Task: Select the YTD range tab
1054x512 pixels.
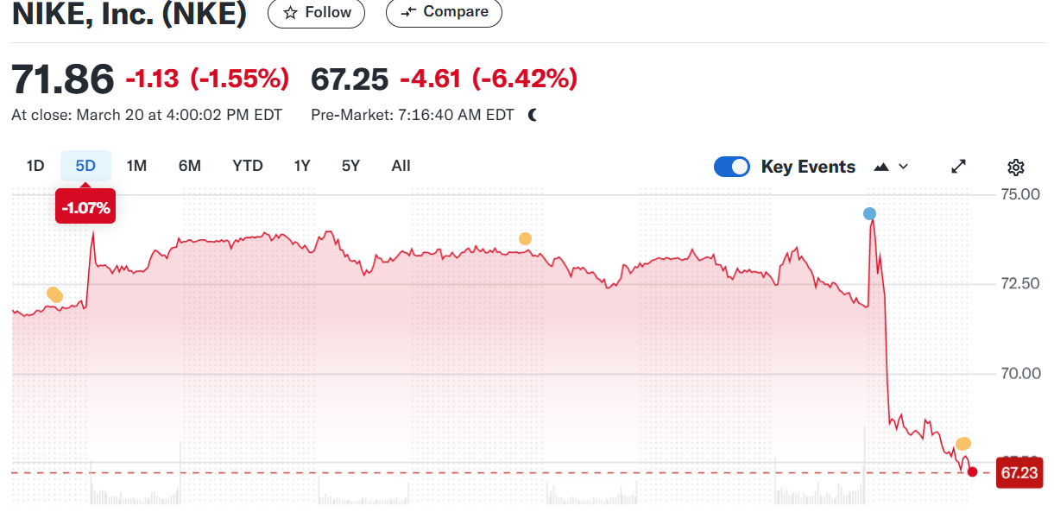Action: 248,166
